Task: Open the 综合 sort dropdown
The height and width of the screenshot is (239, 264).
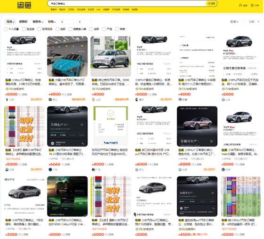Action: tap(10, 22)
